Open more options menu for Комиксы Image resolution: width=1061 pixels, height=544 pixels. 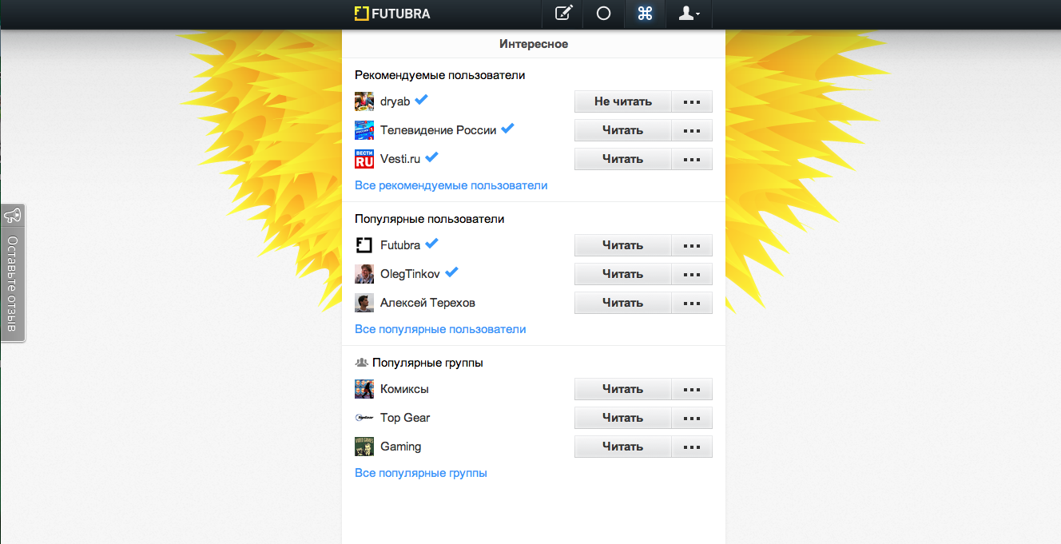click(692, 389)
